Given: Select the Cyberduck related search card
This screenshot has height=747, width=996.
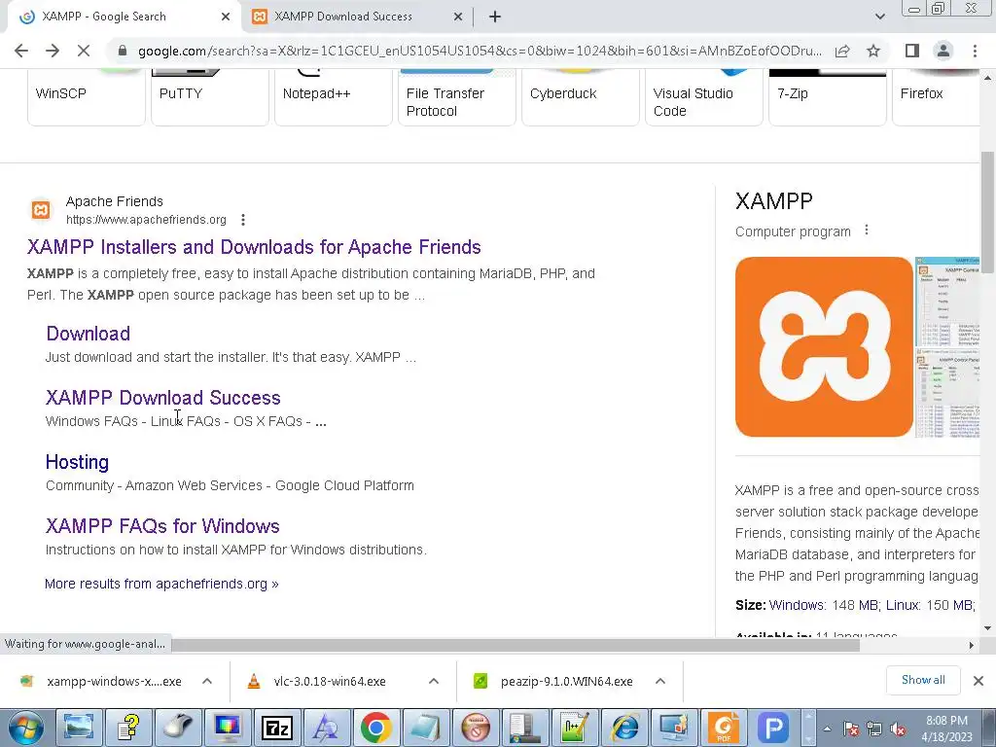Looking at the screenshot, I should 581,98.
